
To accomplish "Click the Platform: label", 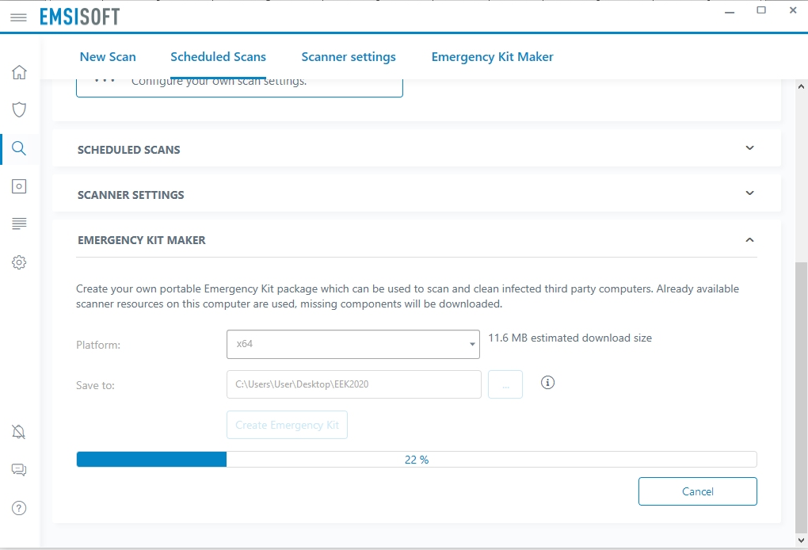I will pyautogui.click(x=98, y=345).
